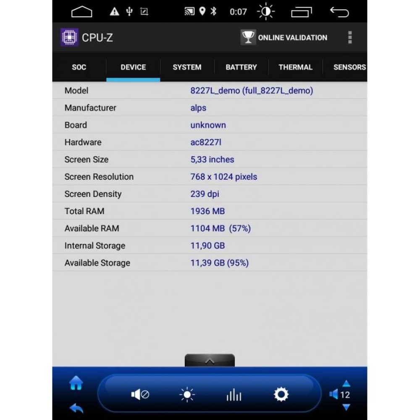Image resolution: width=420 pixels, height=420 pixels.
Task: Switch to the BATTERY tab
Action: tap(241, 67)
